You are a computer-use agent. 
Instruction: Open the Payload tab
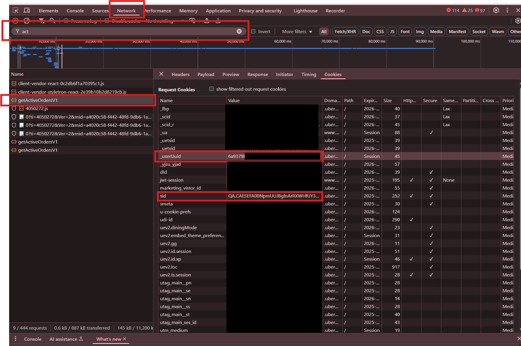click(x=206, y=75)
